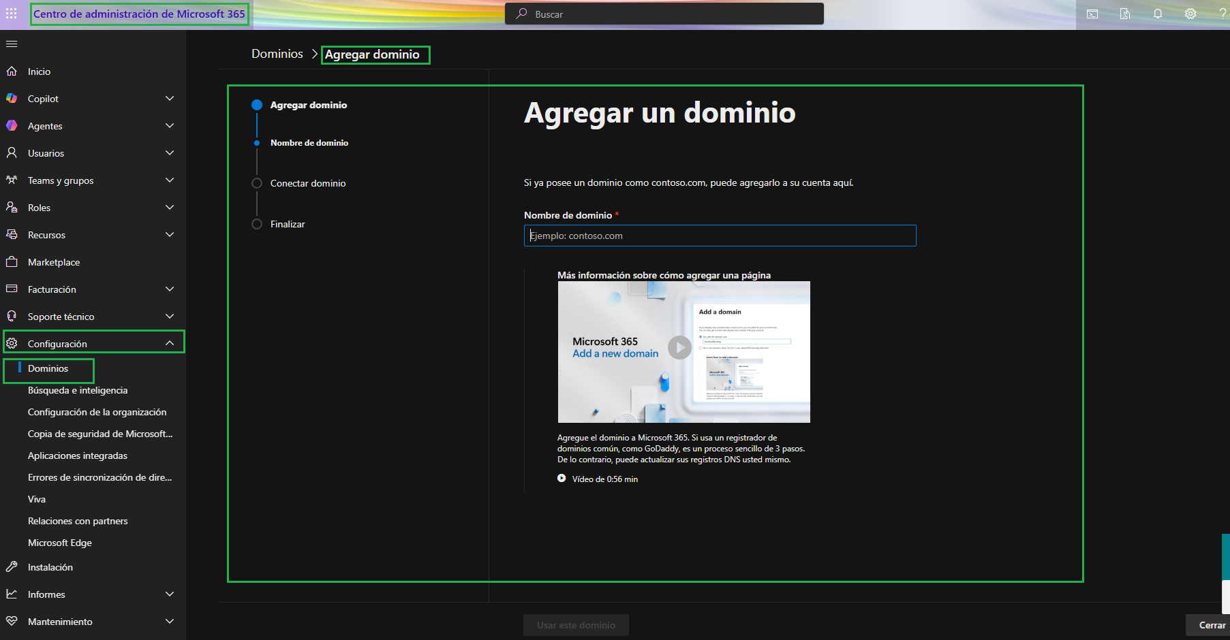Expand the Copilot menu chevron
Viewport: 1230px width, 640px height.
click(x=170, y=99)
